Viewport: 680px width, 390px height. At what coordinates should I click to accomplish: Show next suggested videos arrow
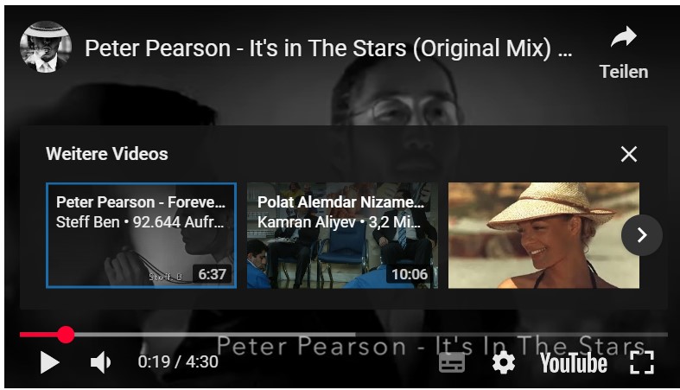(x=642, y=234)
